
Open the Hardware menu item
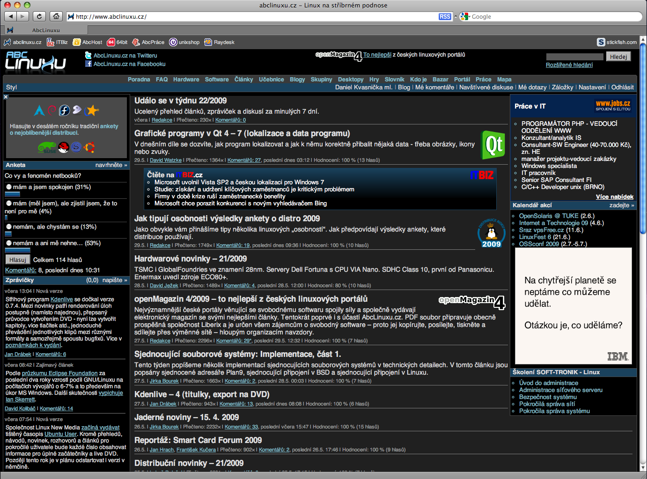point(186,80)
